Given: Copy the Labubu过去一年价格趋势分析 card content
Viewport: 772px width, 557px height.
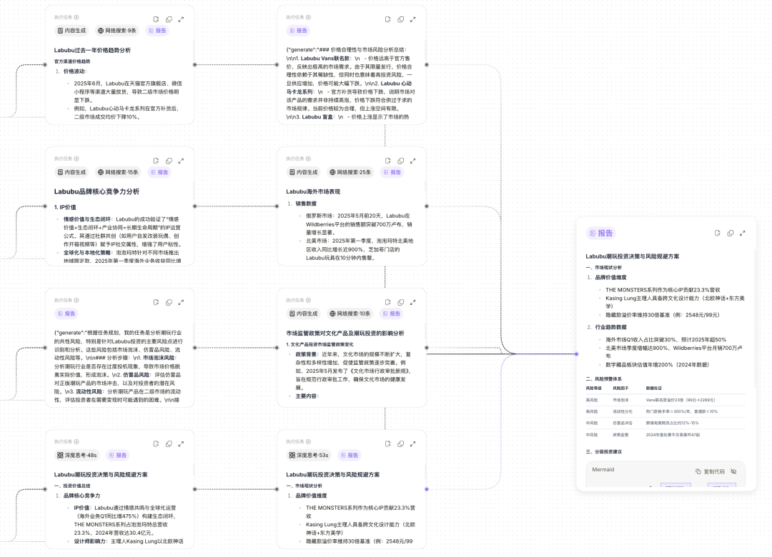Looking at the screenshot, I should point(169,19).
